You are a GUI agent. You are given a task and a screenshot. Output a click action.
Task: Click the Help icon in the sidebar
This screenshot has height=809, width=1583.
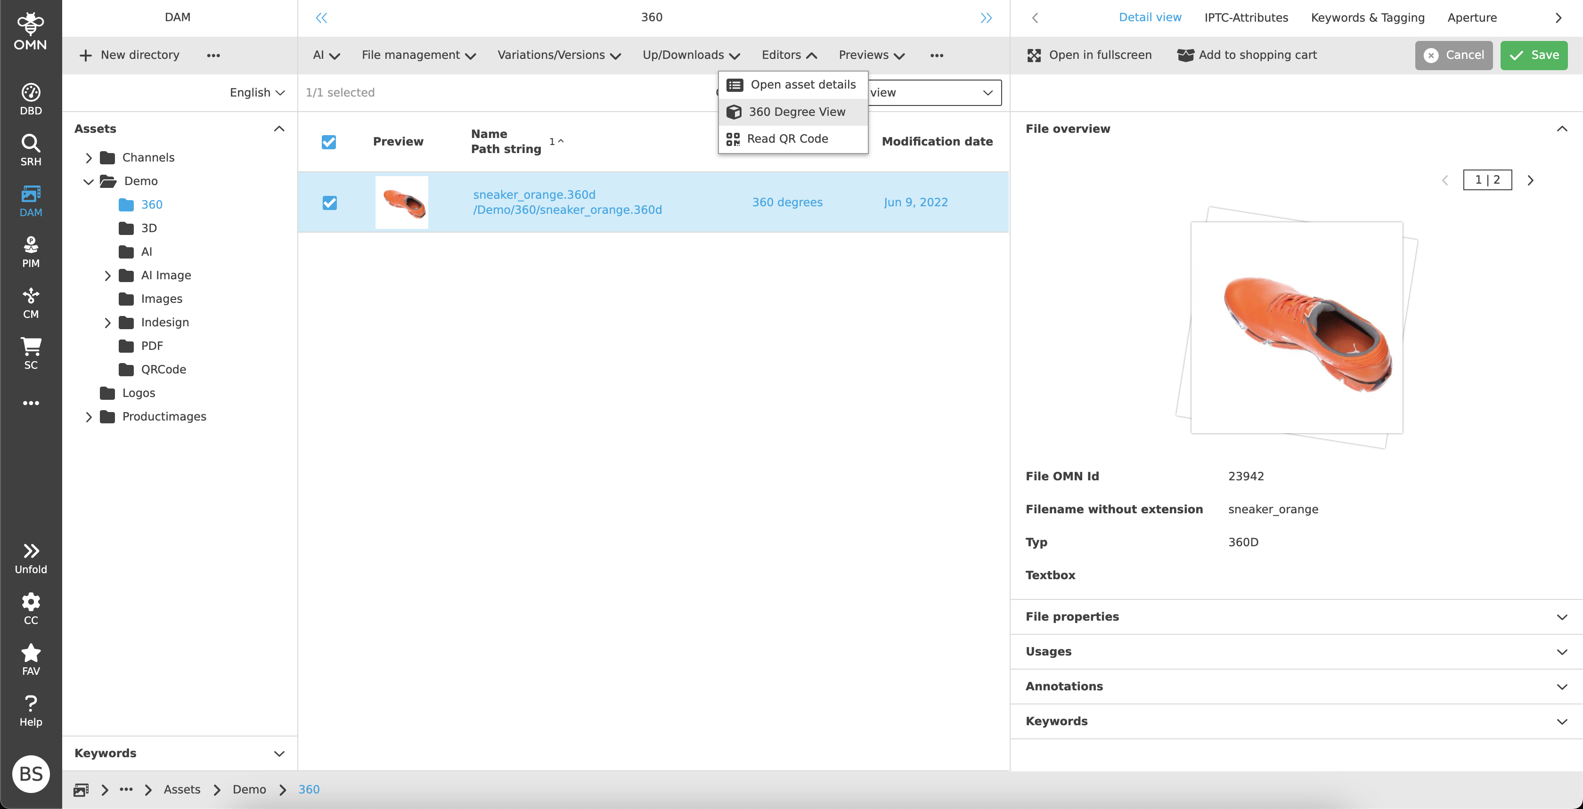pos(31,710)
